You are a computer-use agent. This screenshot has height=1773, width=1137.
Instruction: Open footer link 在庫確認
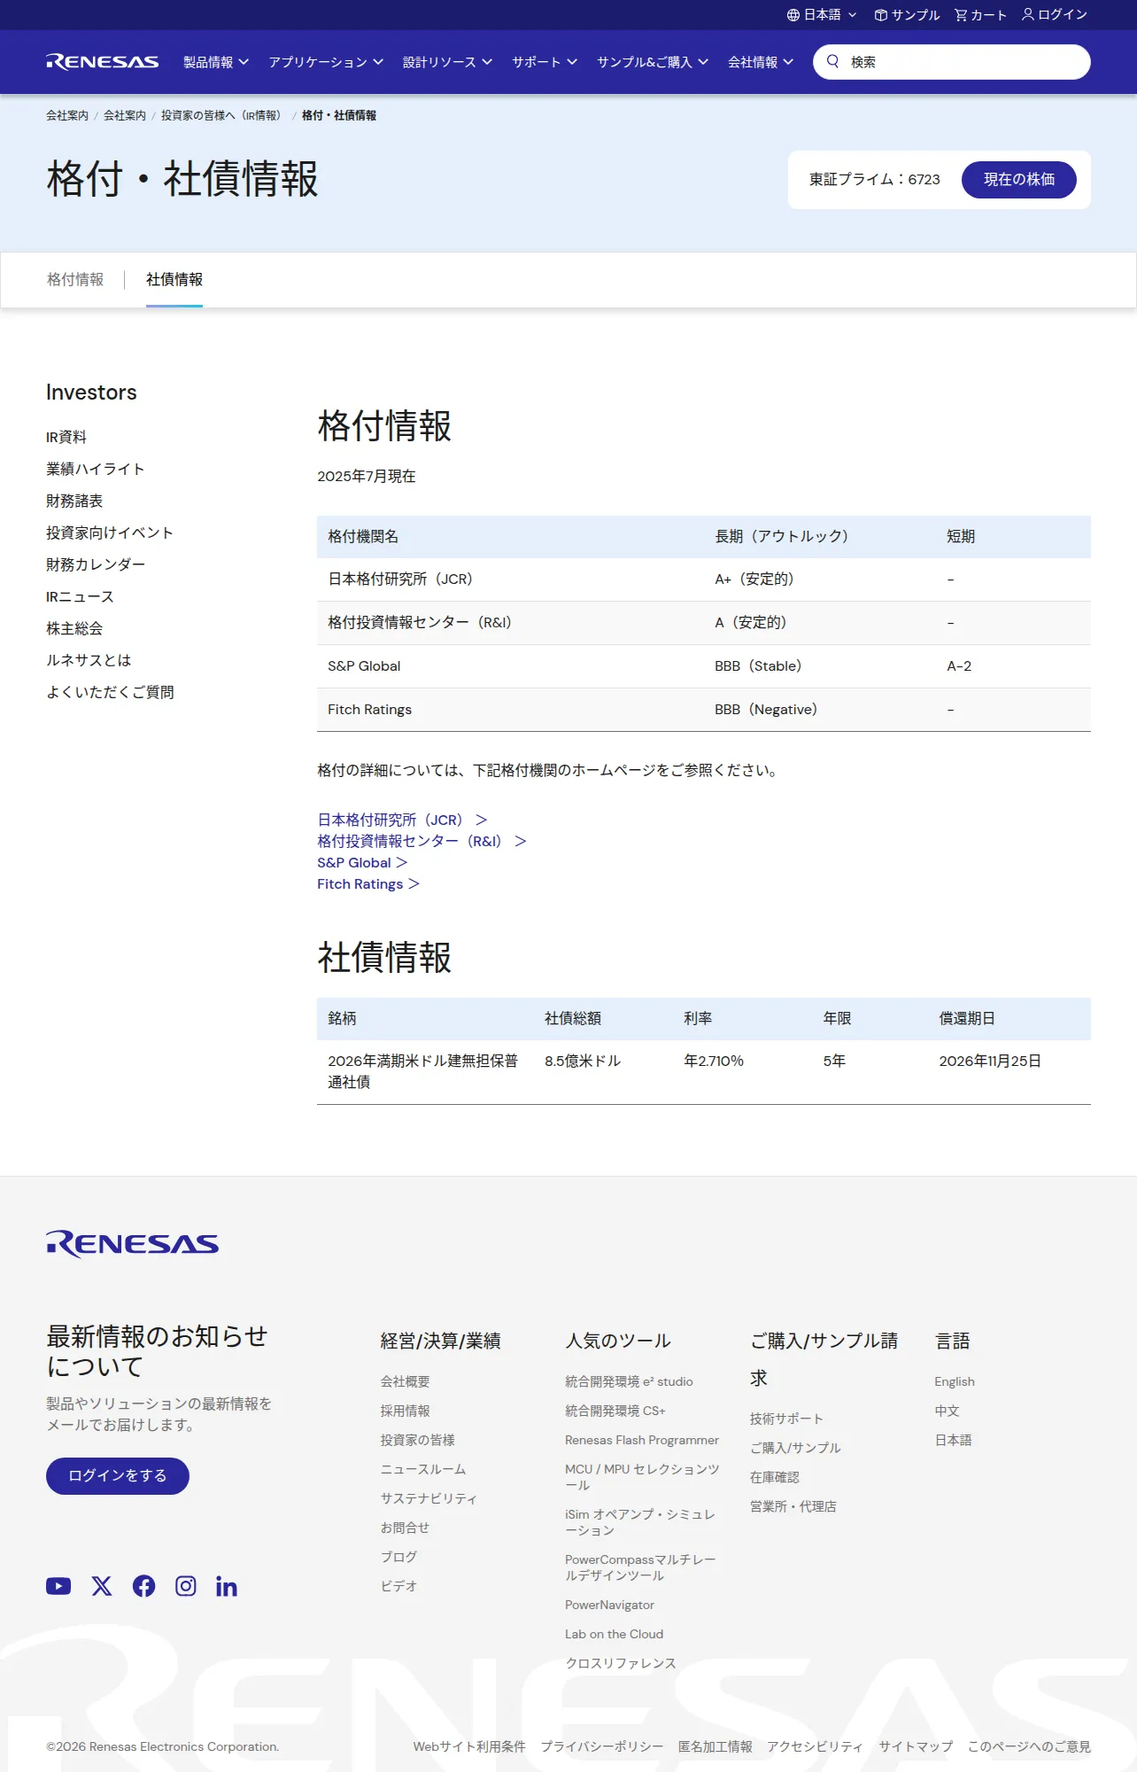click(775, 1477)
